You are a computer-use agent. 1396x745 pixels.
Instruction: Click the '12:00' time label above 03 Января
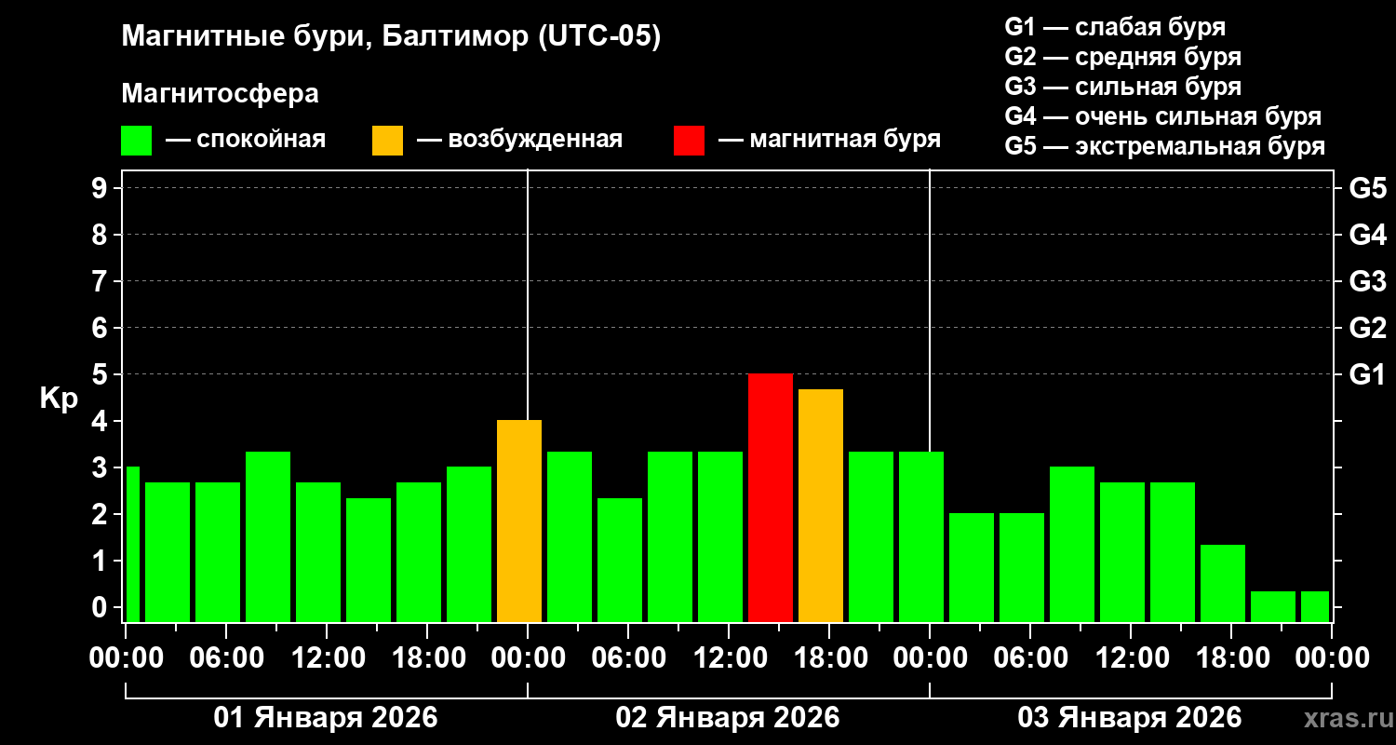point(1131,658)
